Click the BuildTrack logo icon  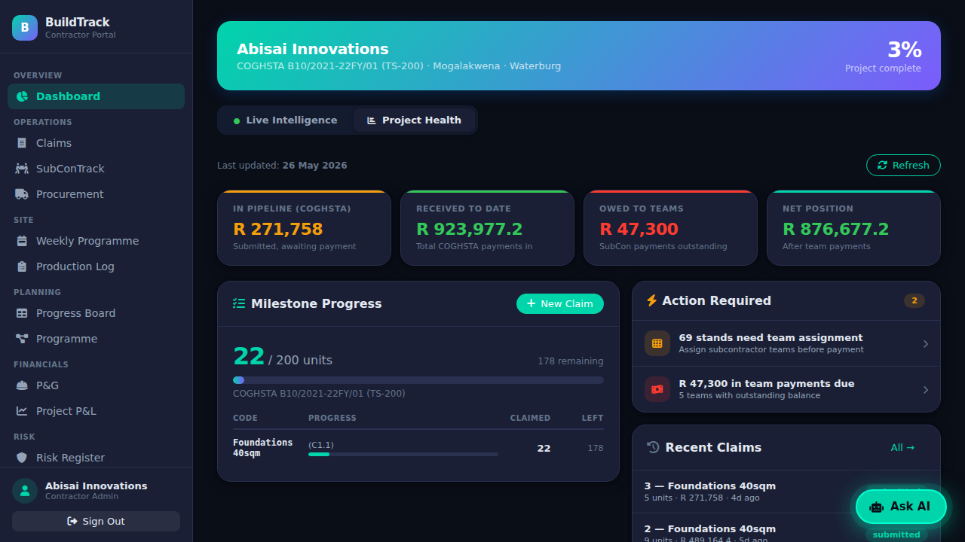click(25, 28)
